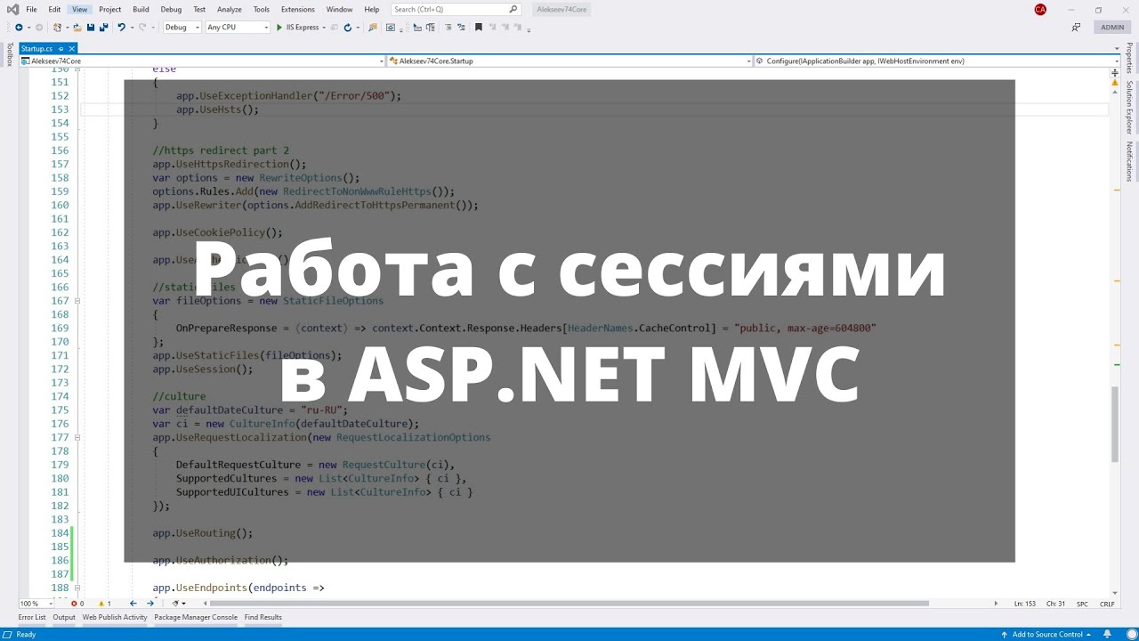Open the Extensions menu
The width and height of the screenshot is (1139, 641).
[x=298, y=10]
